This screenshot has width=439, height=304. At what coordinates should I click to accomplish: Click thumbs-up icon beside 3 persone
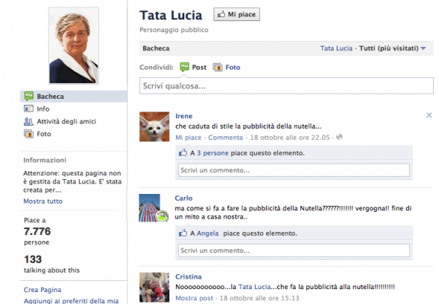pyautogui.click(x=183, y=153)
